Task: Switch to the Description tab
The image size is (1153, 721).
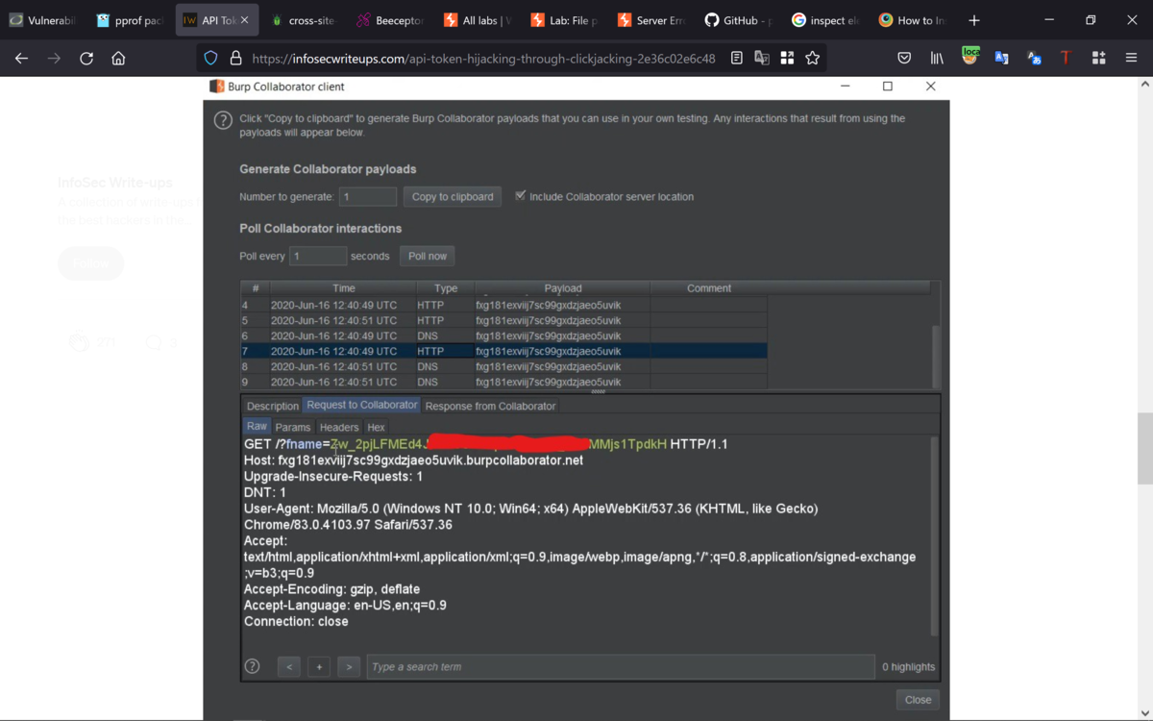Action: pyautogui.click(x=272, y=406)
